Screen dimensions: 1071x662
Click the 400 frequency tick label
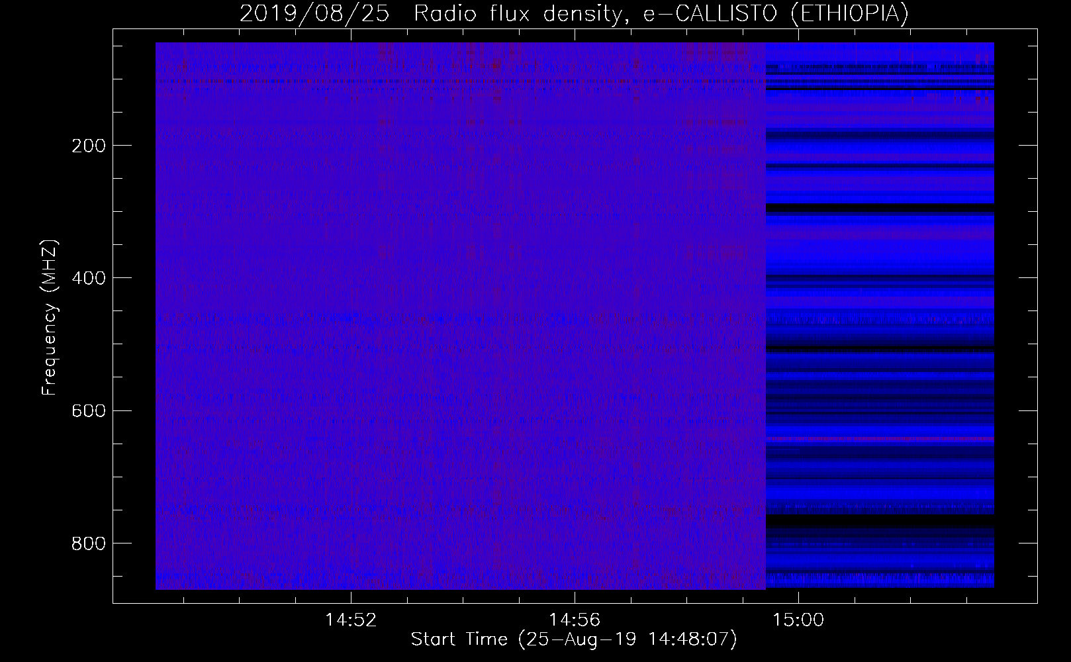[88, 278]
